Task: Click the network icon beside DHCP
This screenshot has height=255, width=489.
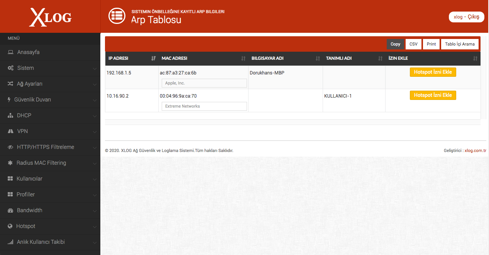Action: 10,115
